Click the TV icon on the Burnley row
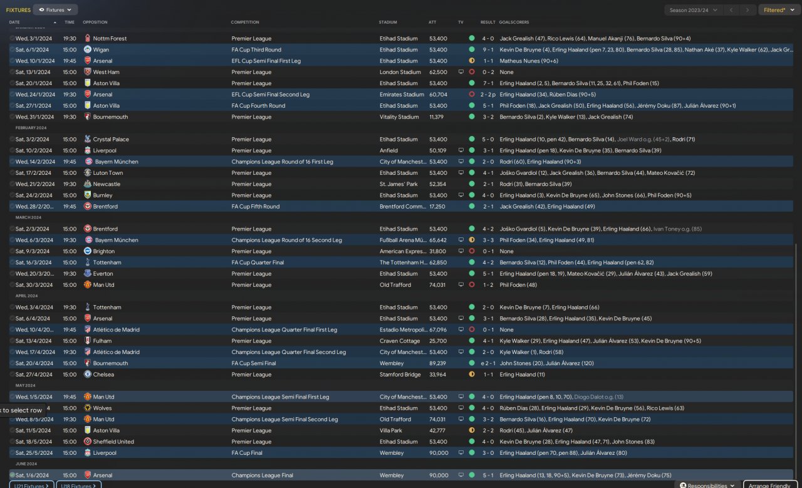Viewport: 802px width, 488px height. [x=461, y=195]
